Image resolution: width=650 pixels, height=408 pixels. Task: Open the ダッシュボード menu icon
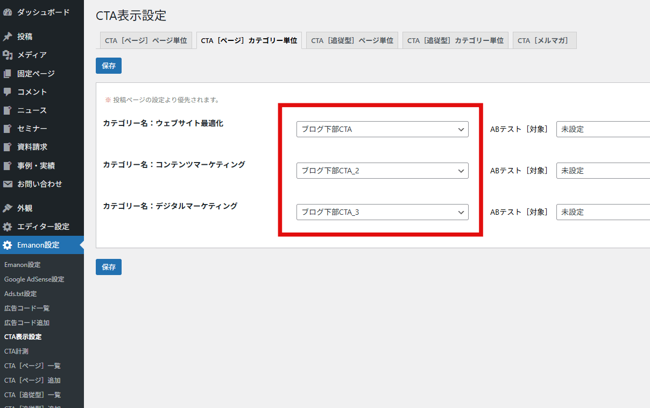click(8, 12)
